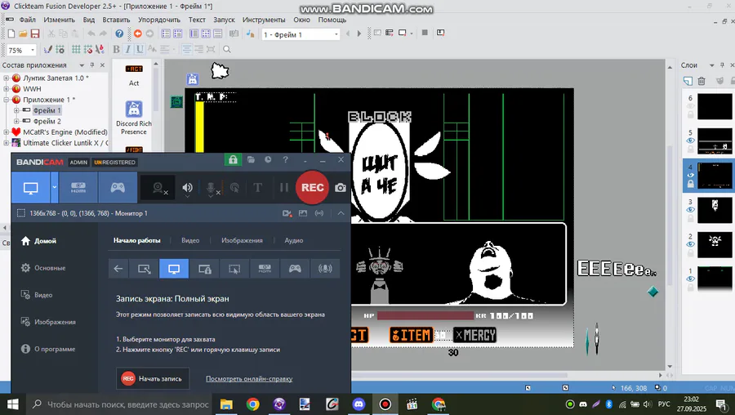Go to Bandicam Домой sidebar section
Viewport: 735px width, 415px height.
(38, 240)
